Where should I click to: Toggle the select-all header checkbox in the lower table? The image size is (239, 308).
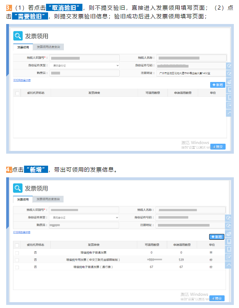coord(17,245)
